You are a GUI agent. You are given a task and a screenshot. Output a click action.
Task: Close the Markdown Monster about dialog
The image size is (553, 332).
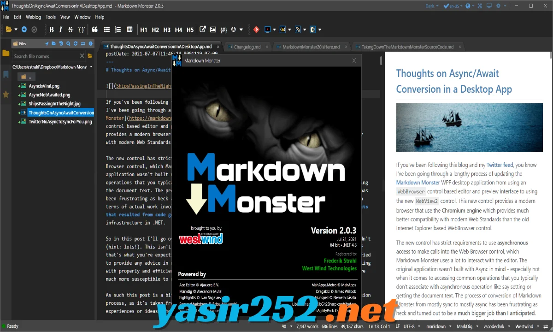354,60
